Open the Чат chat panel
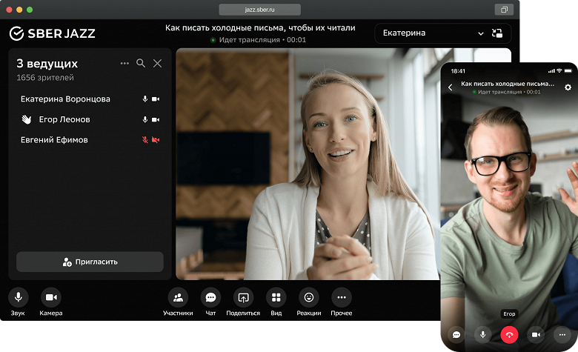This screenshot has width=578, height=352. coord(210,298)
